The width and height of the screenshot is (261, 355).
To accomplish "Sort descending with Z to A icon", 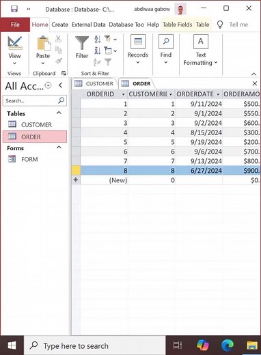I will pyautogui.click(x=98, y=51).
